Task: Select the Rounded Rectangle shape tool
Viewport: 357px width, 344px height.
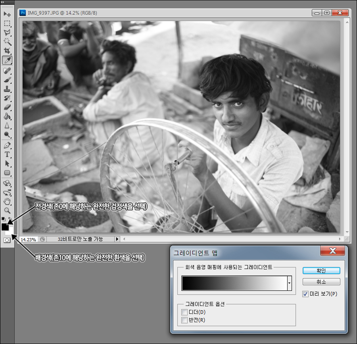Action: (7, 173)
